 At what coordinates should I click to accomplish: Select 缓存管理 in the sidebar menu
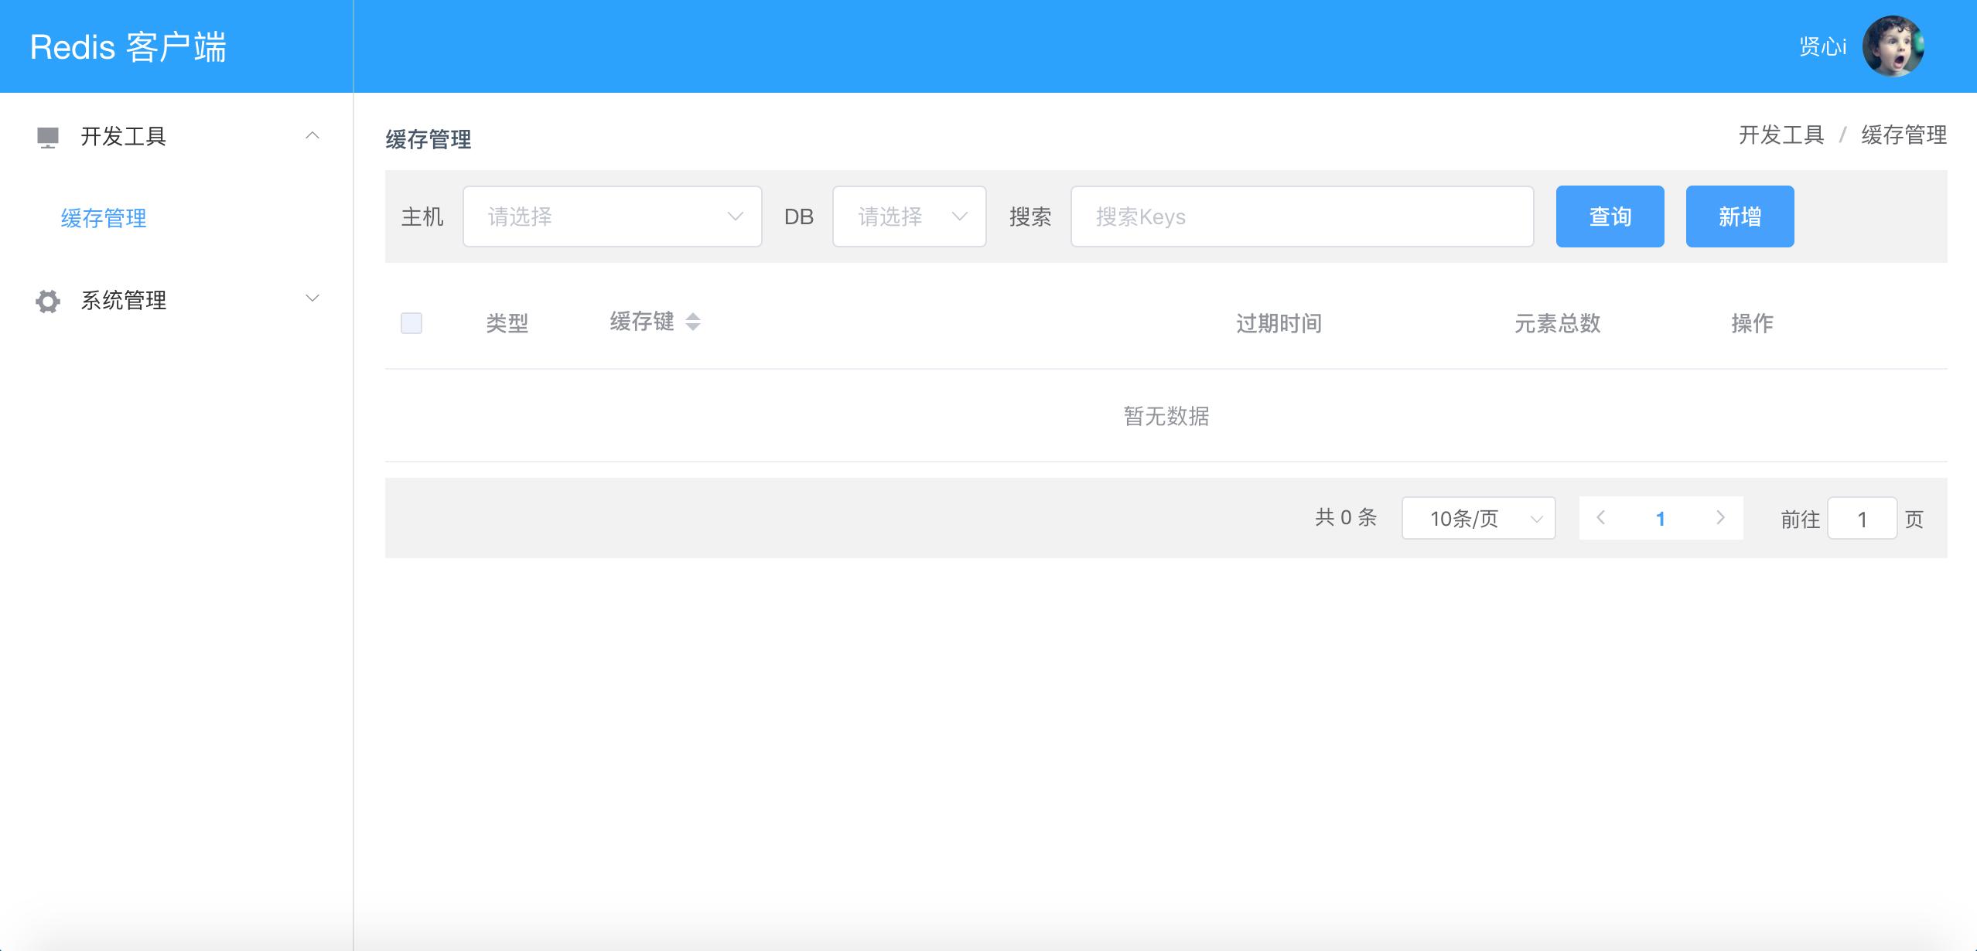pyautogui.click(x=103, y=219)
